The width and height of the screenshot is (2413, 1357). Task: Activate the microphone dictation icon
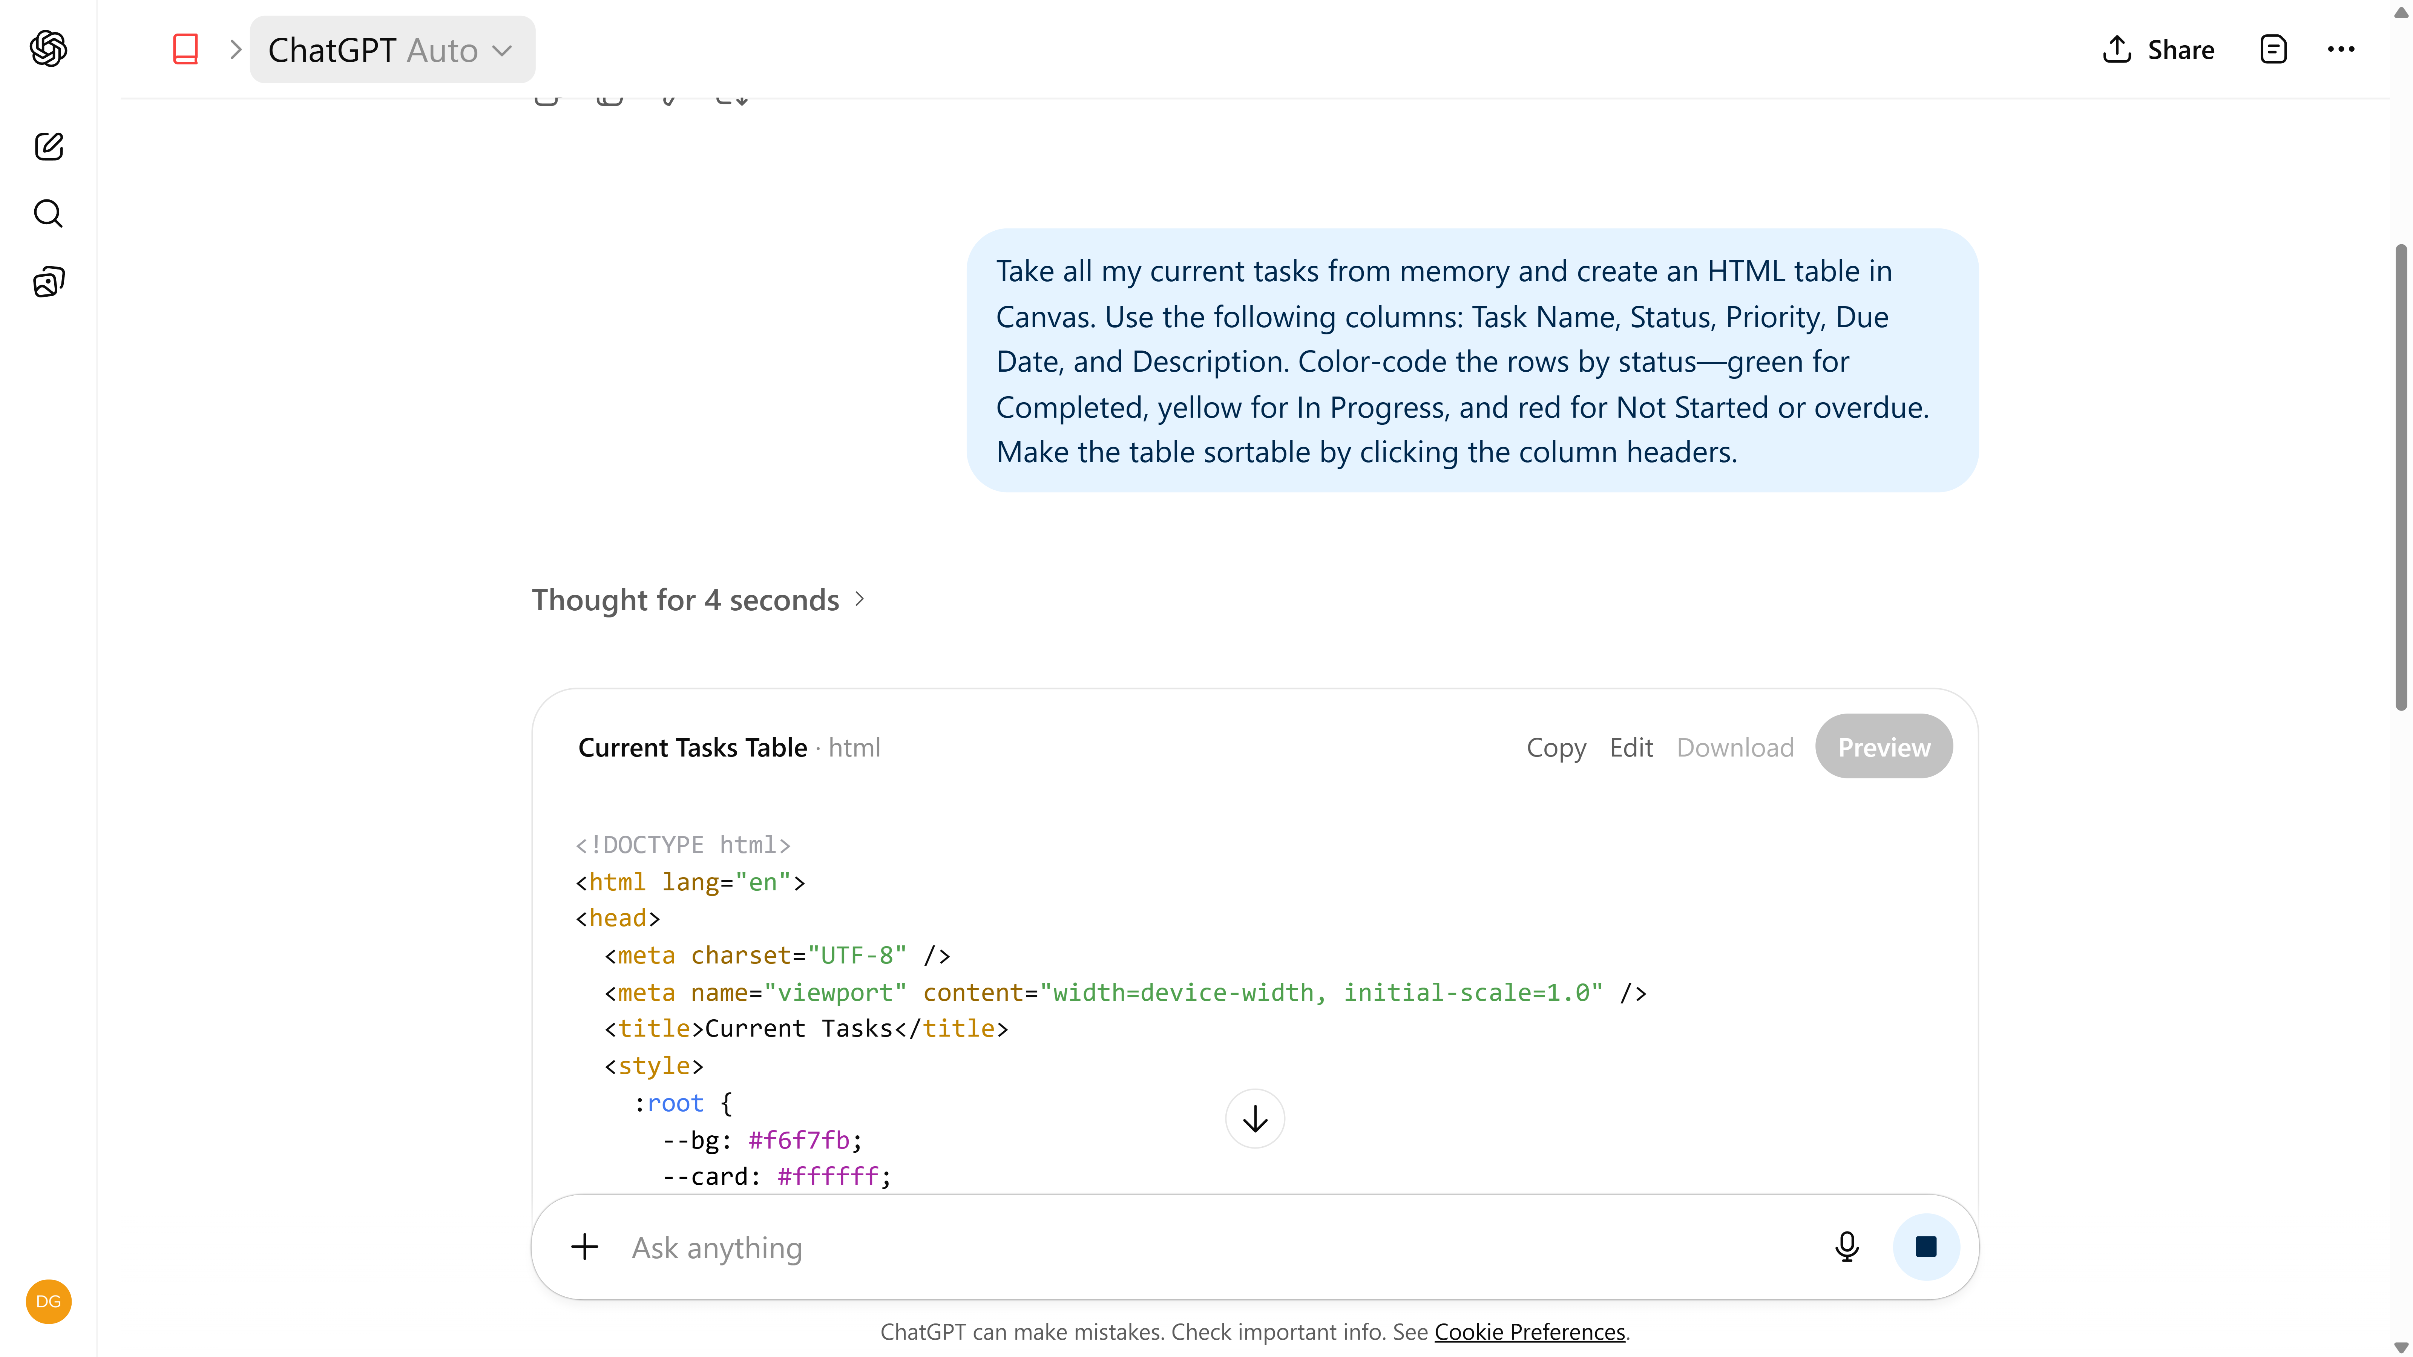pos(1846,1247)
